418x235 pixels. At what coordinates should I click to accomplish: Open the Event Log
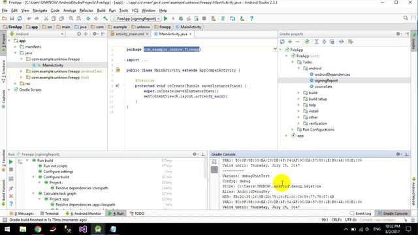click(361, 213)
